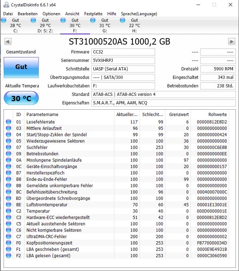Click status orb for Ende-zu-Ende-Fehler
This screenshot has width=239, height=271.
8,179
